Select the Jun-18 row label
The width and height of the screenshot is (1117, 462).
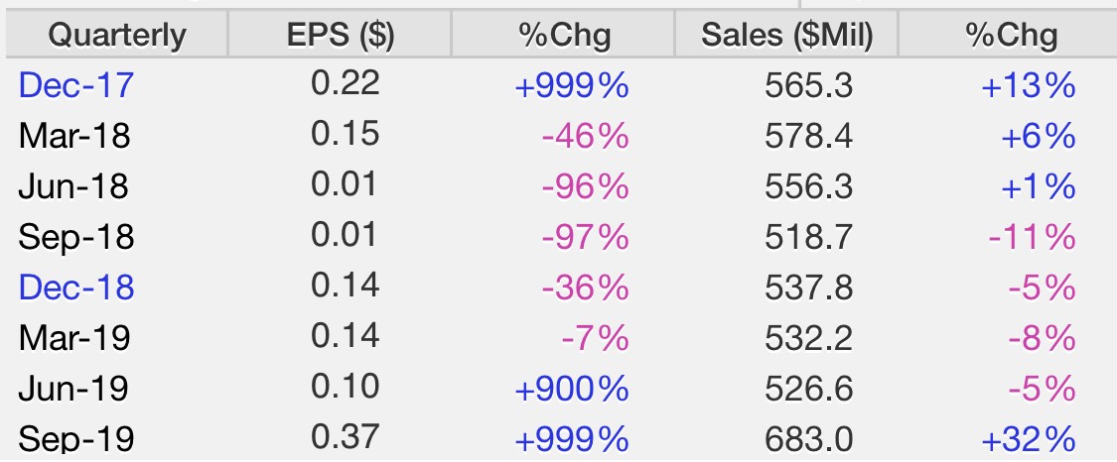[73, 186]
